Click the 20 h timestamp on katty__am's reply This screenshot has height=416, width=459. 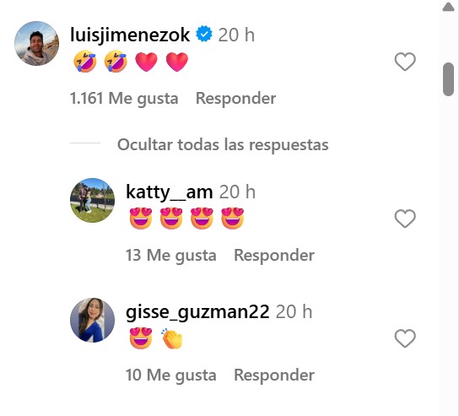coord(237,192)
